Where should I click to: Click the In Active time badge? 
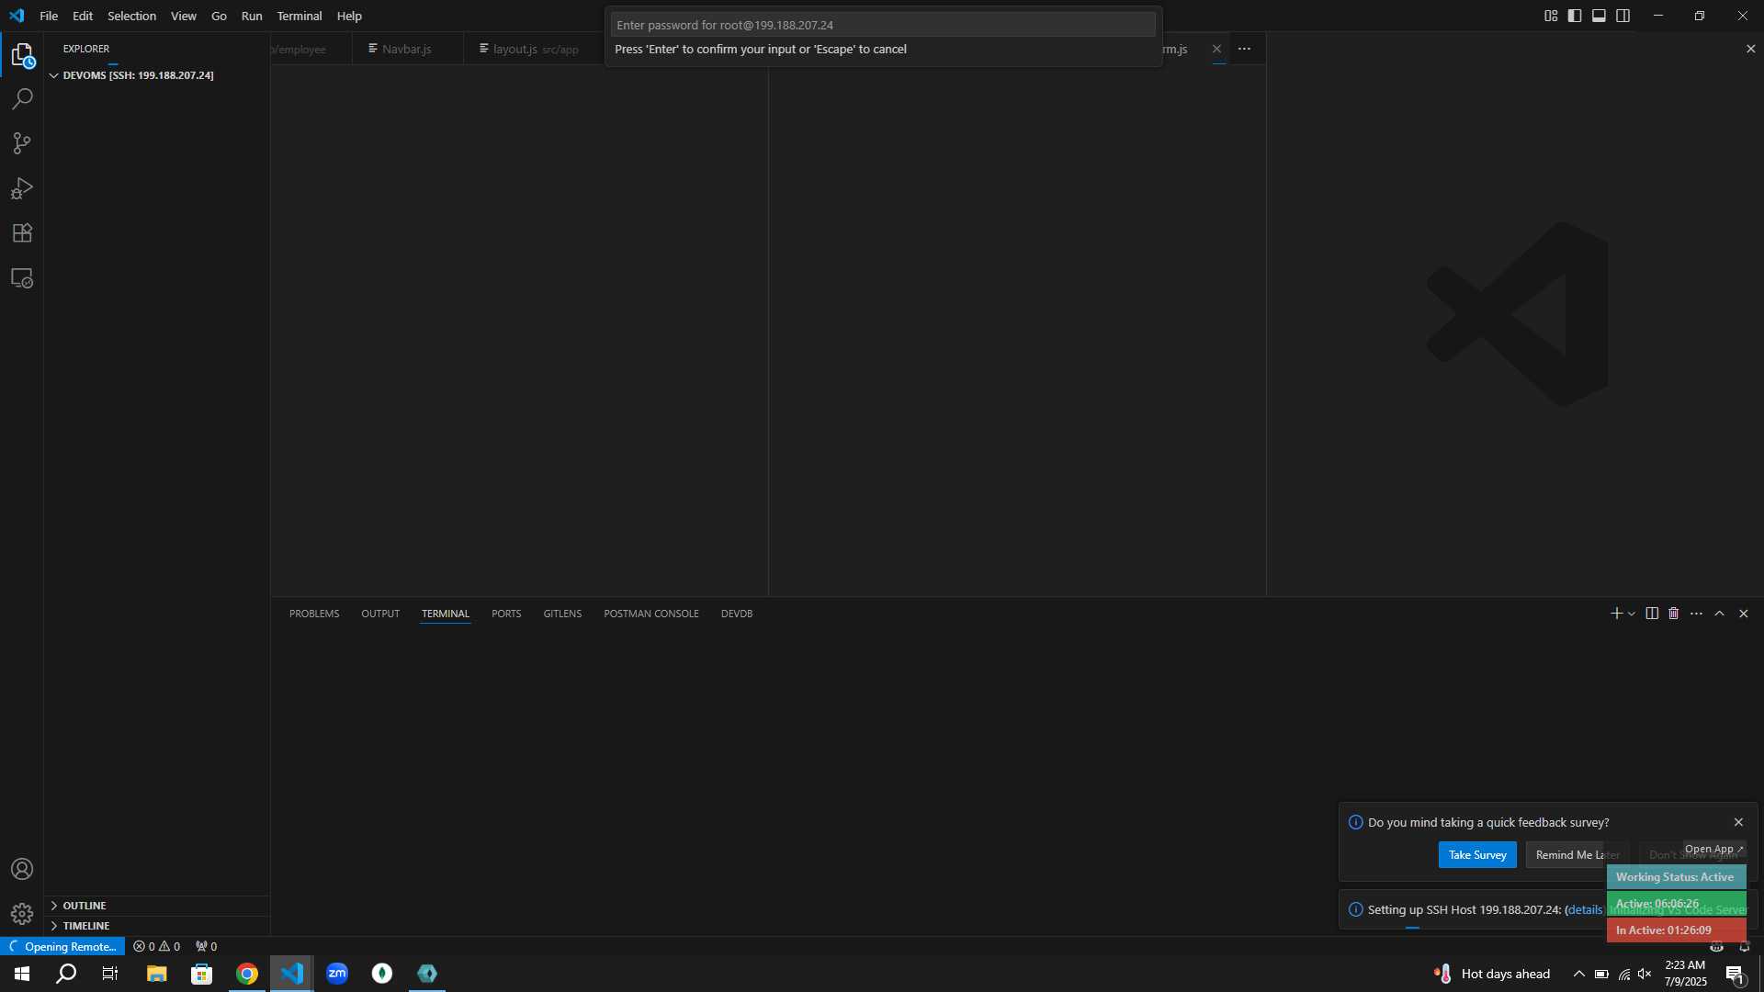1676,930
